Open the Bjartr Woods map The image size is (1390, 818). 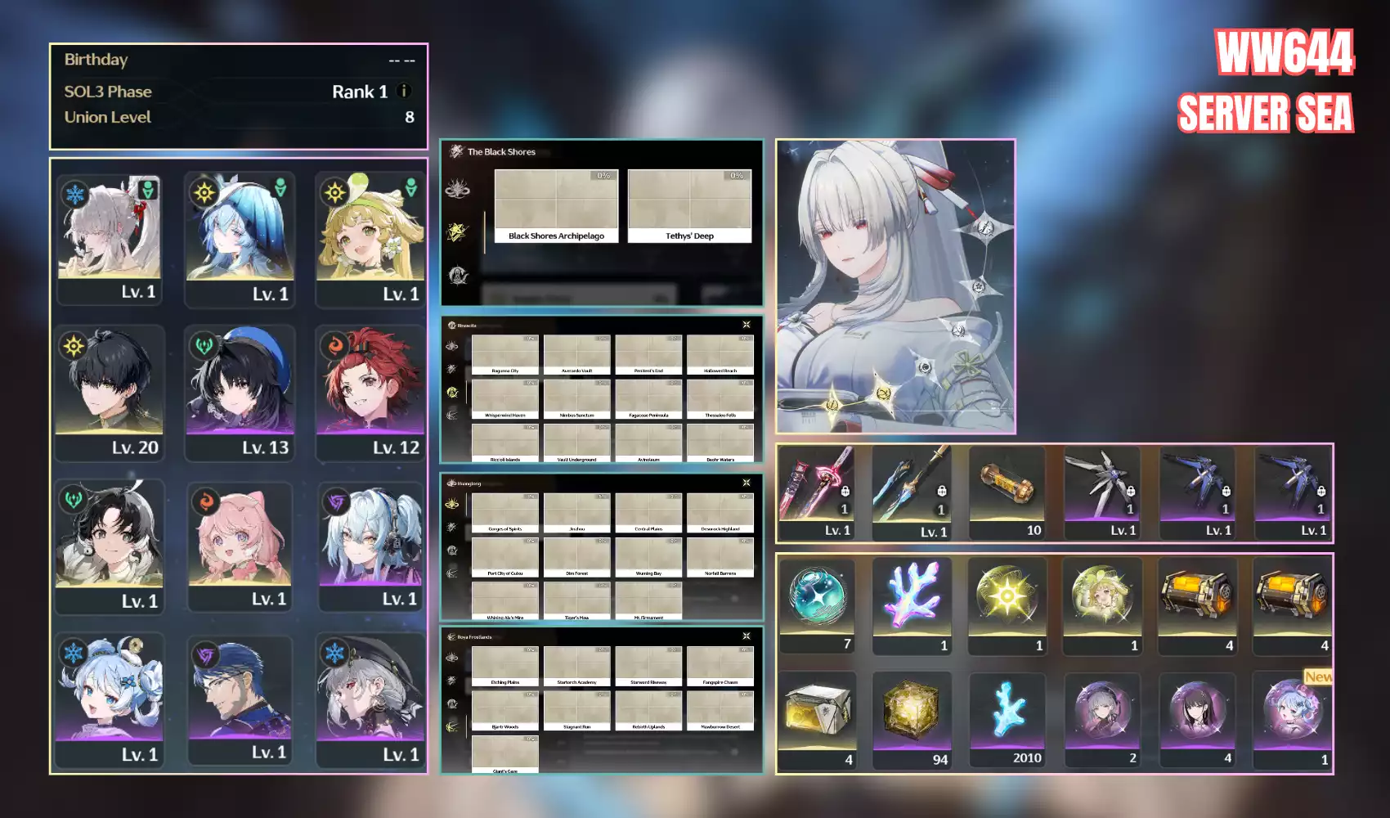tap(505, 711)
